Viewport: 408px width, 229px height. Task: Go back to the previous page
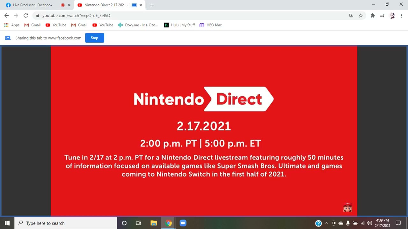(x=6, y=15)
